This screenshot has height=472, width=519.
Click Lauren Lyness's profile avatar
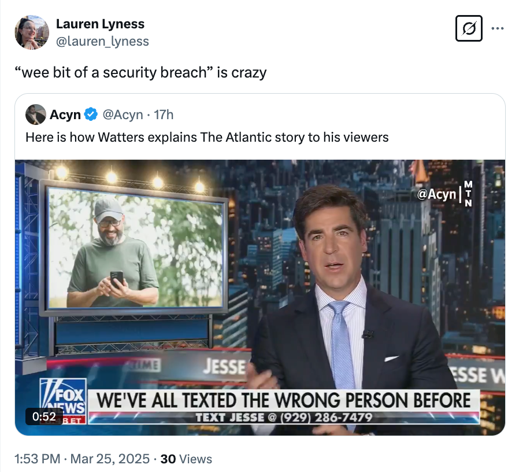(x=31, y=32)
